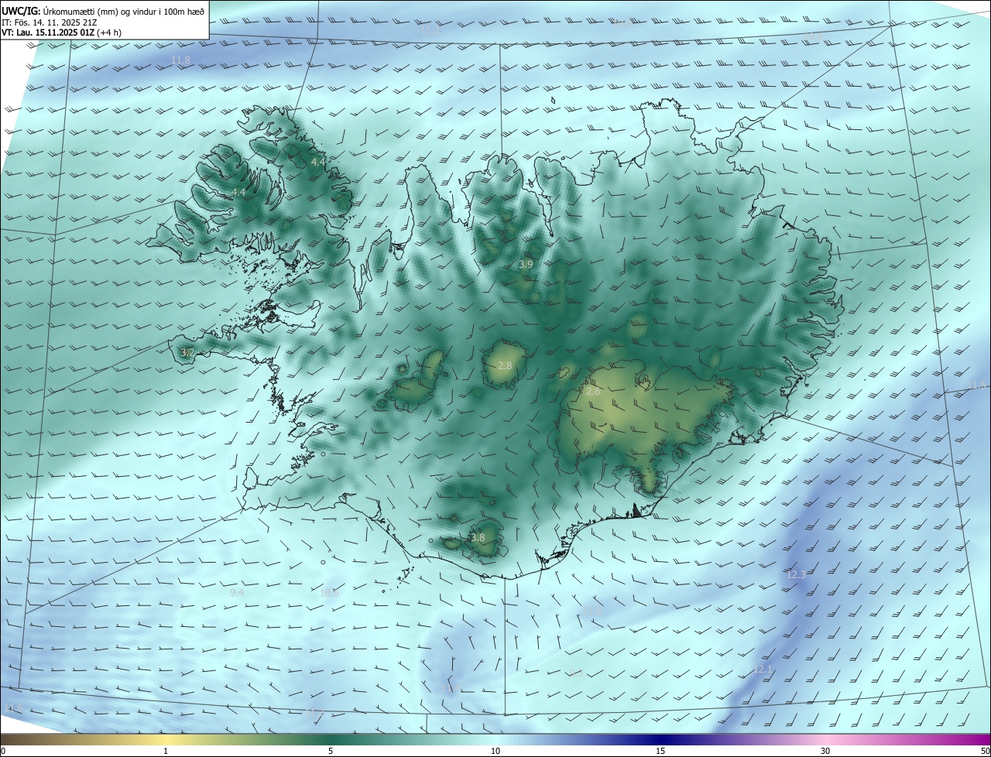The image size is (991, 757).
Task: Click the 12.3 value label over the sea
Action: click(x=796, y=575)
